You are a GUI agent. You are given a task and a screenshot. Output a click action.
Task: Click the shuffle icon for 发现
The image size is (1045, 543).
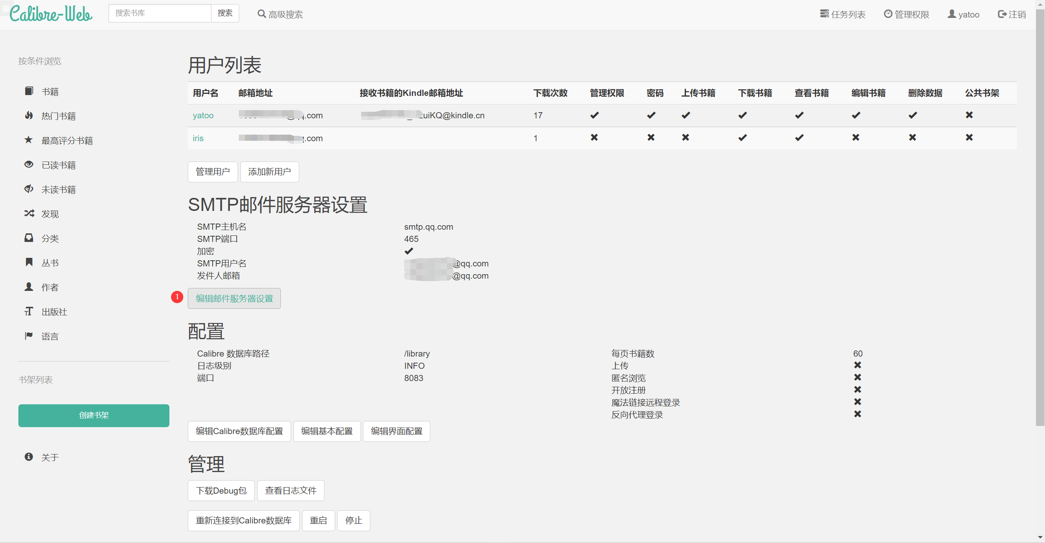[x=29, y=213]
